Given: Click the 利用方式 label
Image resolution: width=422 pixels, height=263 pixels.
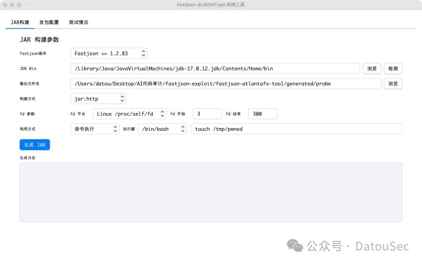Looking at the screenshot, I should pos(27,129).
